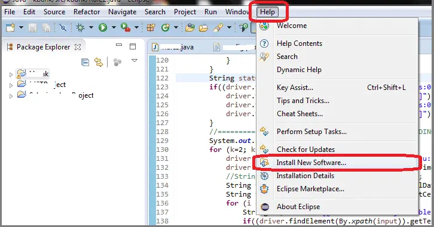Click line number 122 in editor gutter
Screen dimensions: 434x227
point(162,78)
